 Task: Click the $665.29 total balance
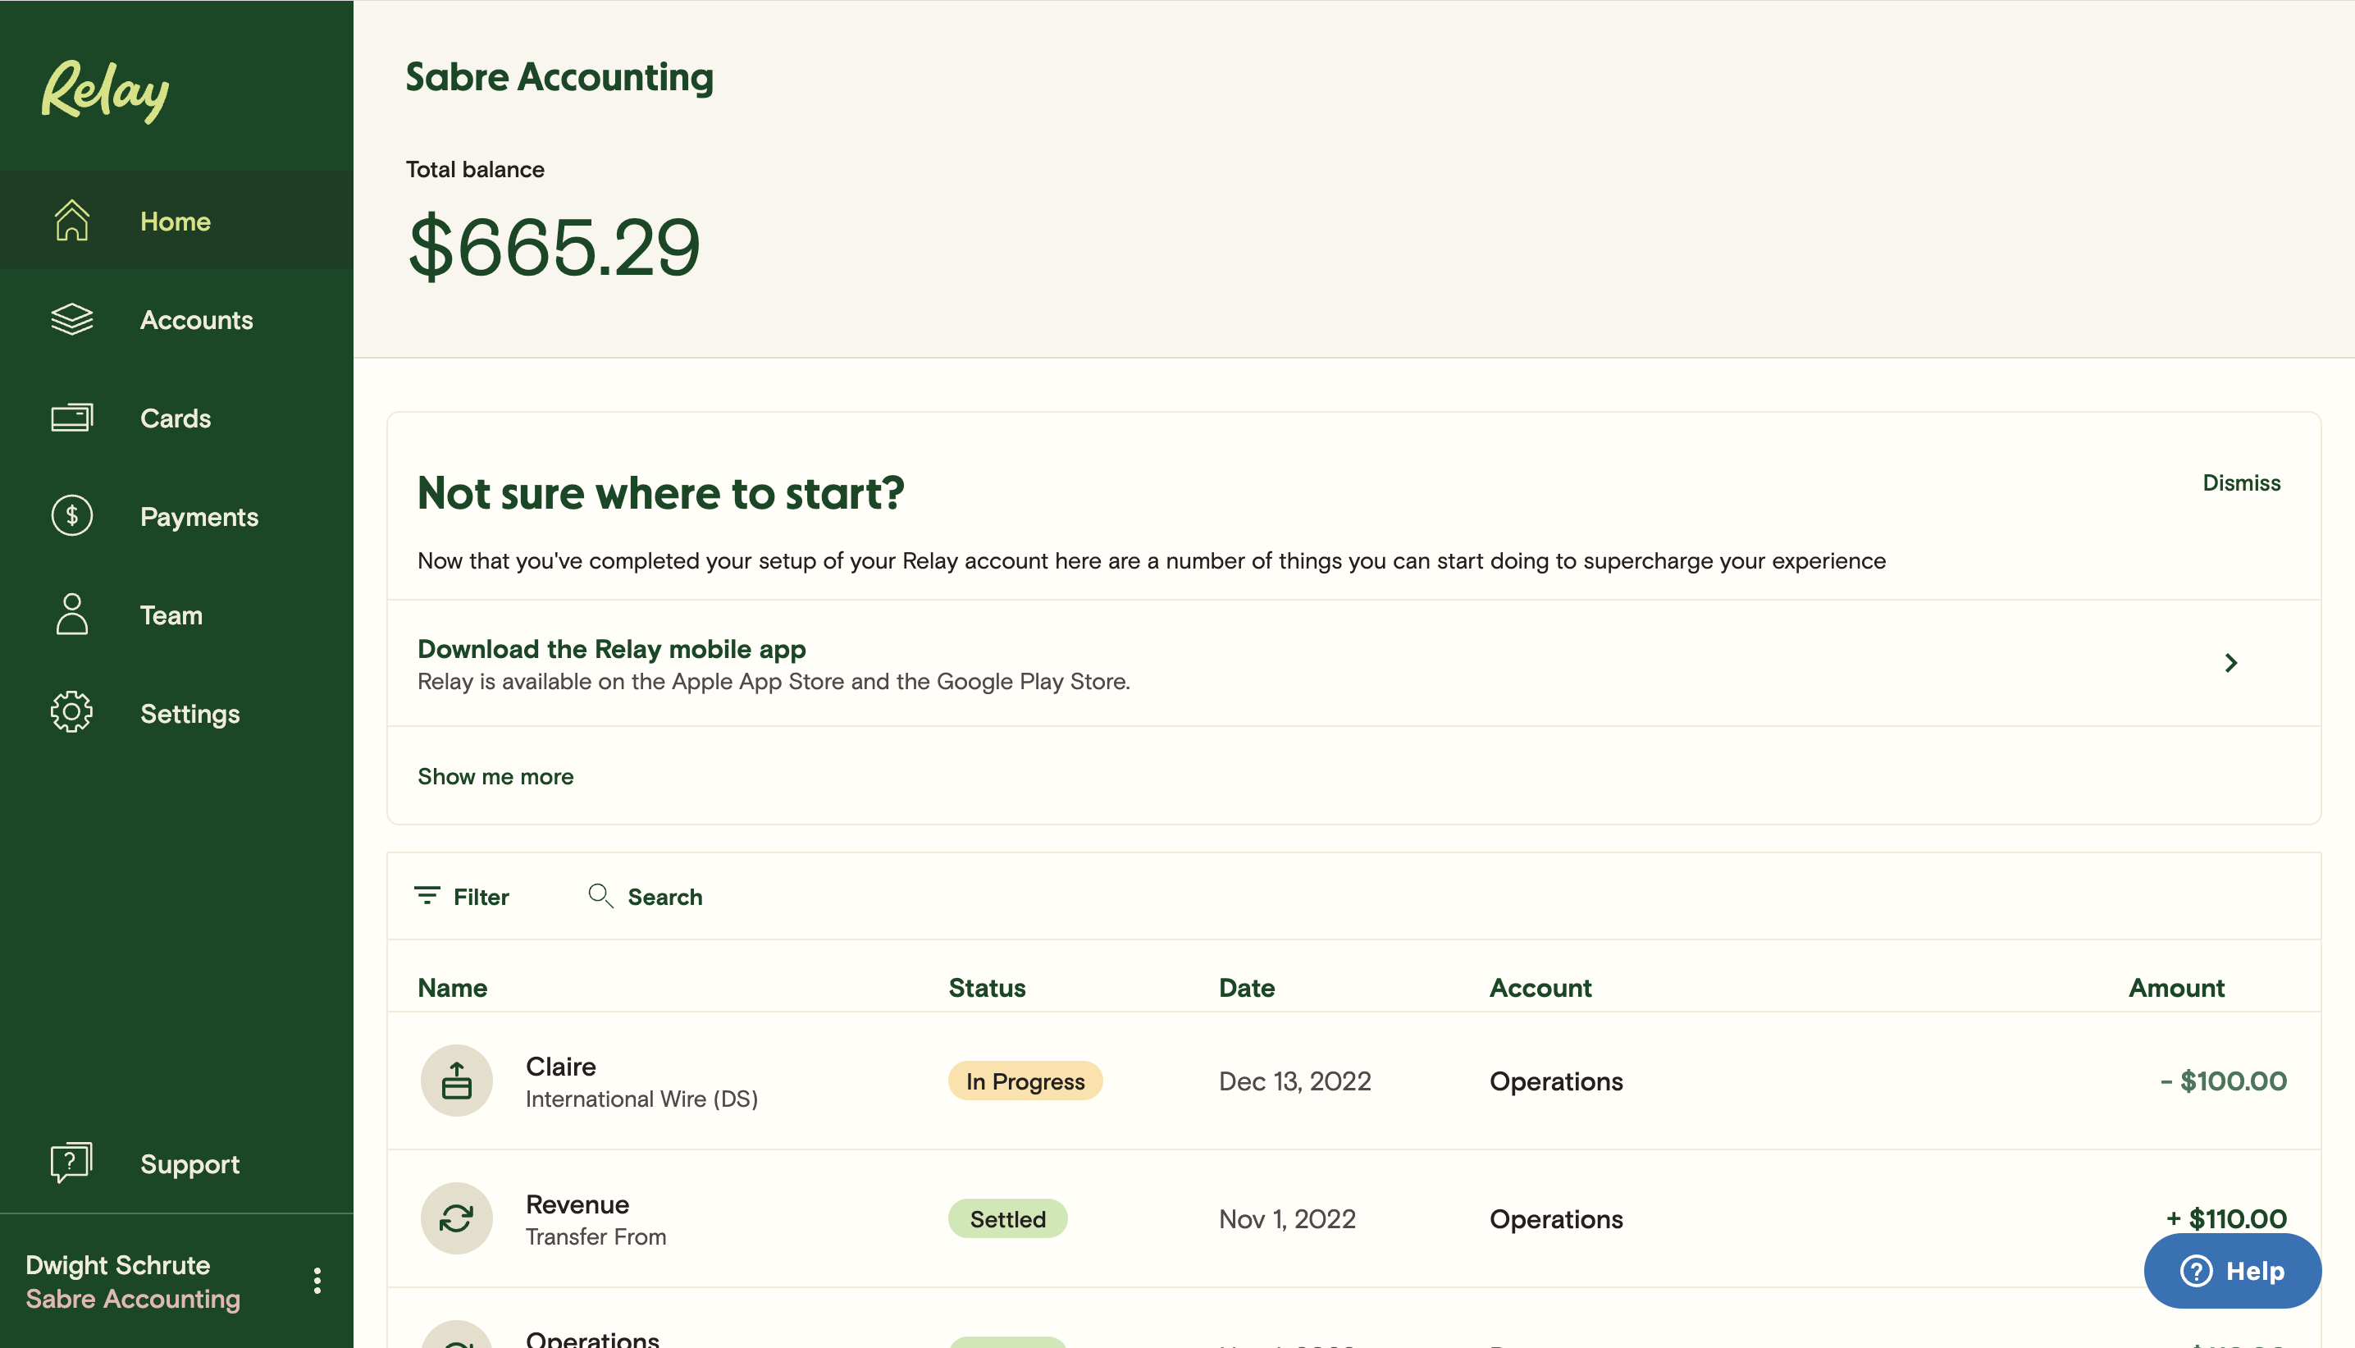coord(555,246)
